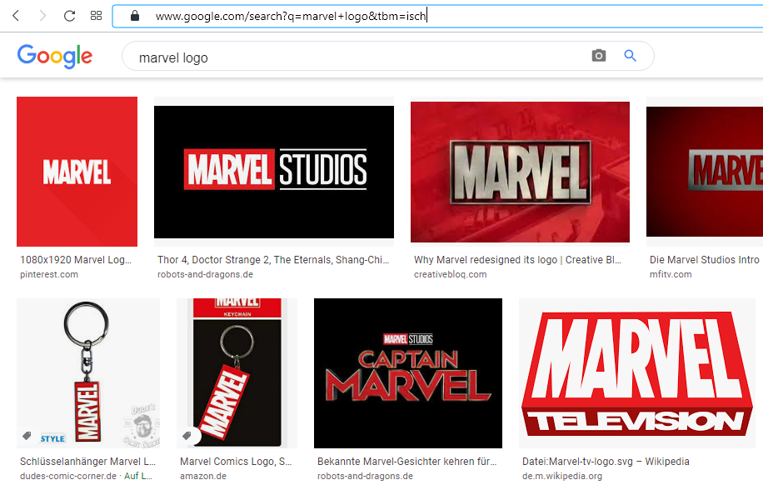Image resolution: width=763 pixels, height=500 pixels.
Task: Click product tag on Amazon keychain image
Action: (187, 435)
